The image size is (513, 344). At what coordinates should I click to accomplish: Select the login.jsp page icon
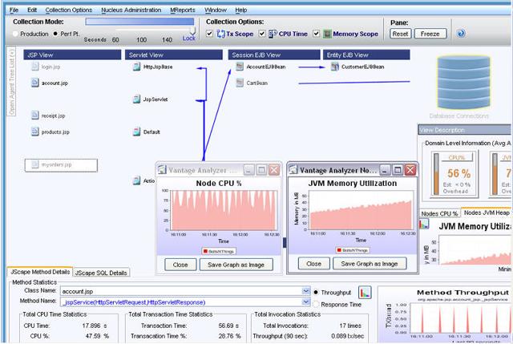[x=35, y=67]
